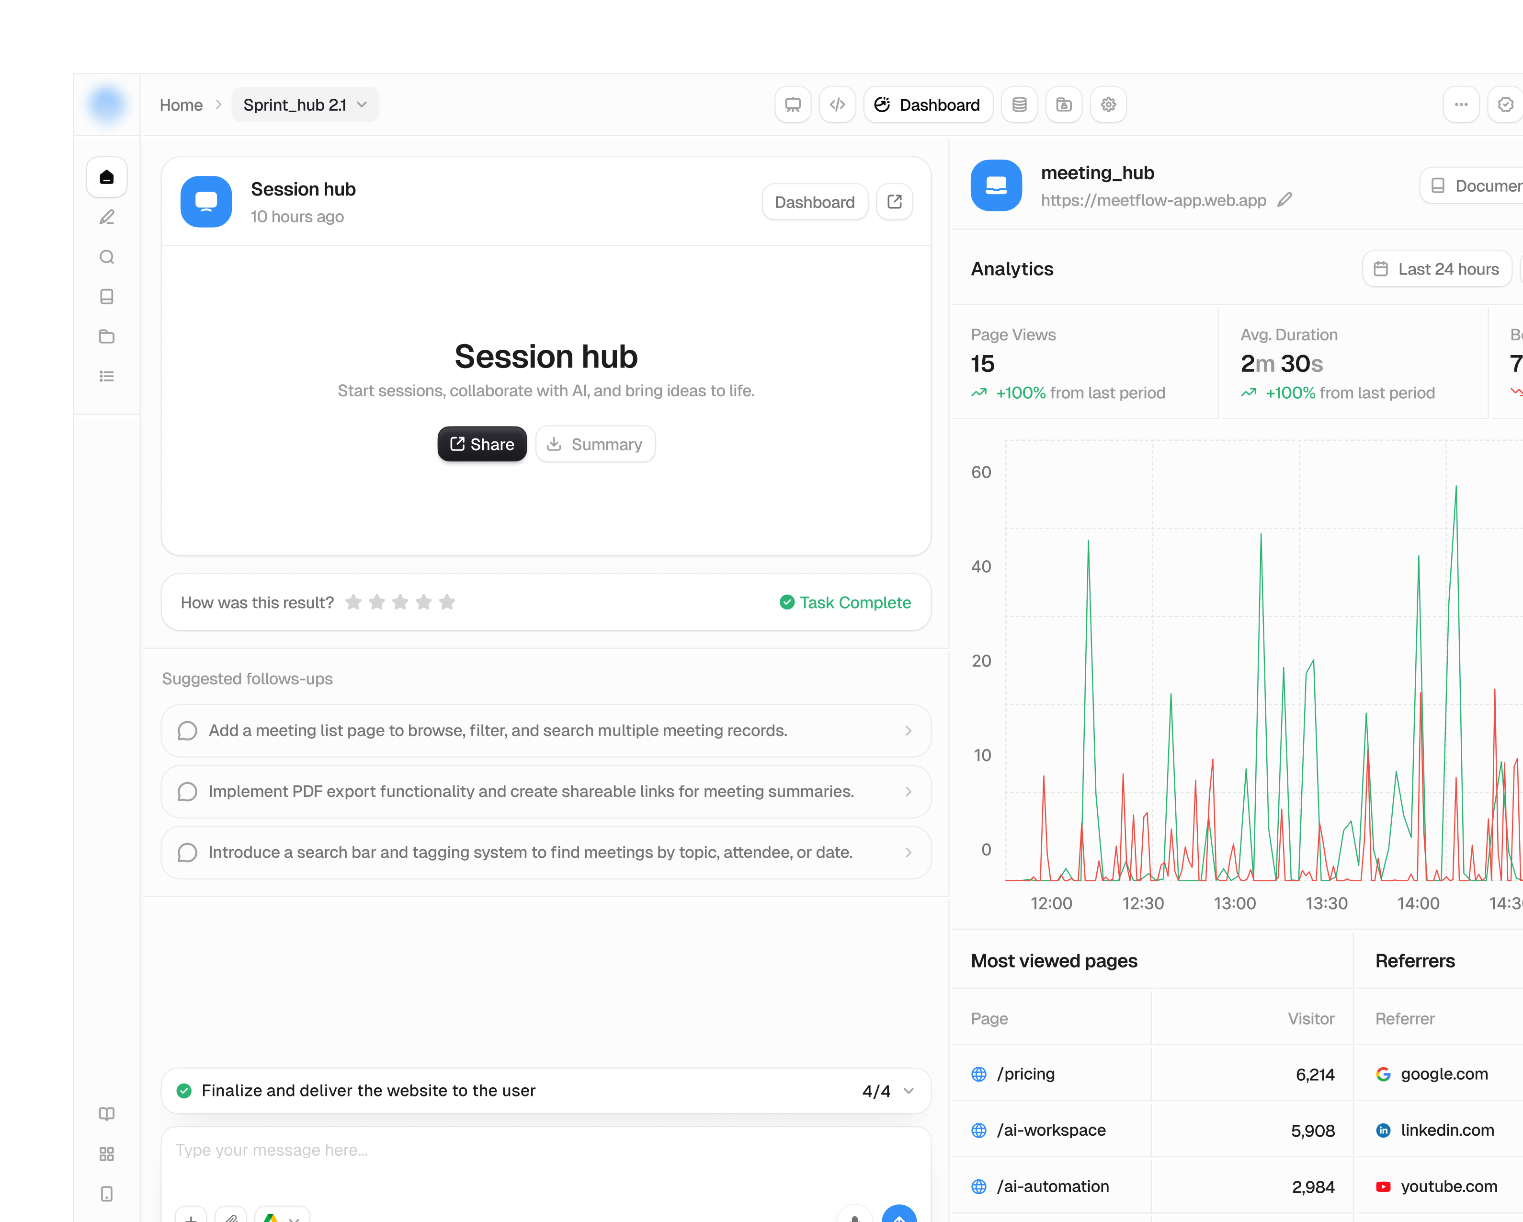Image resolution: width=1523 pixels, height=1222 pixels.
Task: Click the 6,214 visitor count
Action: tap(1315, 1075)
